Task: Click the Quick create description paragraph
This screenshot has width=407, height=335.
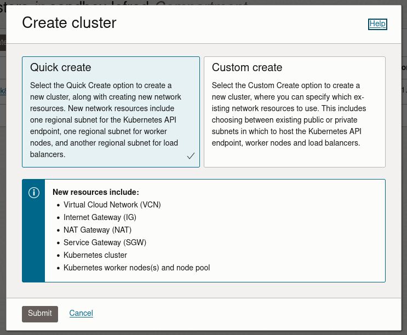Action: tap(107, 120)
